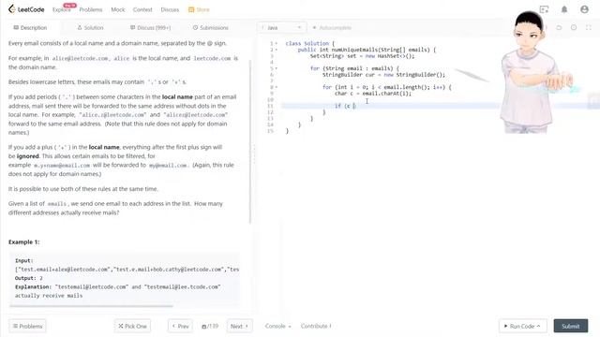This screenshot has width=600, height=337.
Task: Click the Contribute link
Action: 316,326
